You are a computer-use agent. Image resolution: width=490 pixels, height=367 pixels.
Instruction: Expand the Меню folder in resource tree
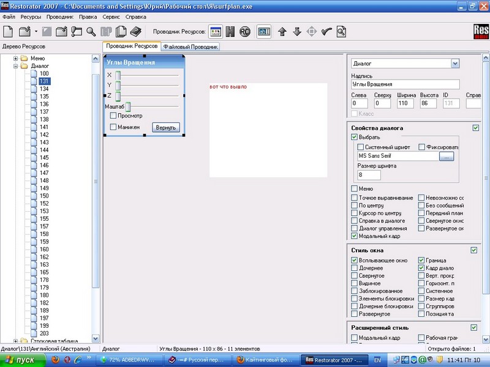click(16, 58)
